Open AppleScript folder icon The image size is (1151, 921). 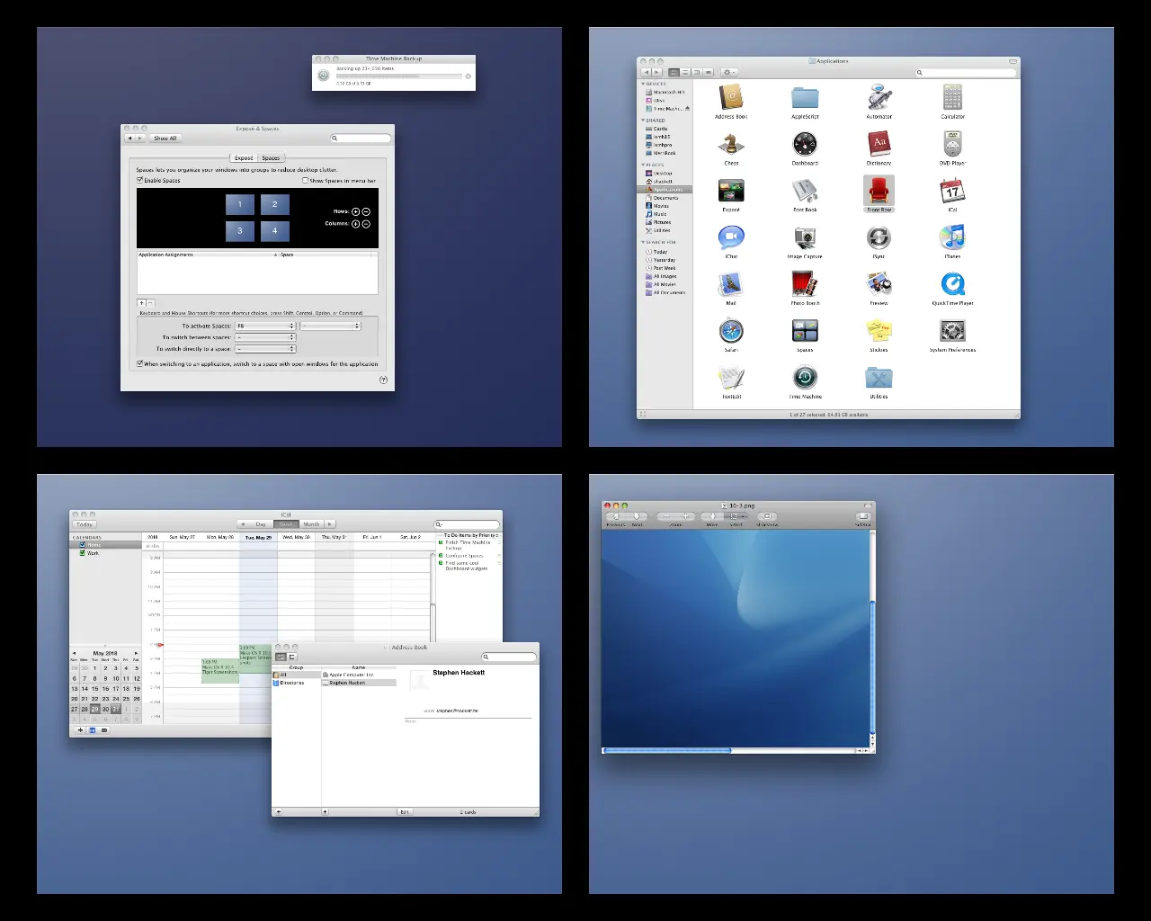click(x=805, y=97)
